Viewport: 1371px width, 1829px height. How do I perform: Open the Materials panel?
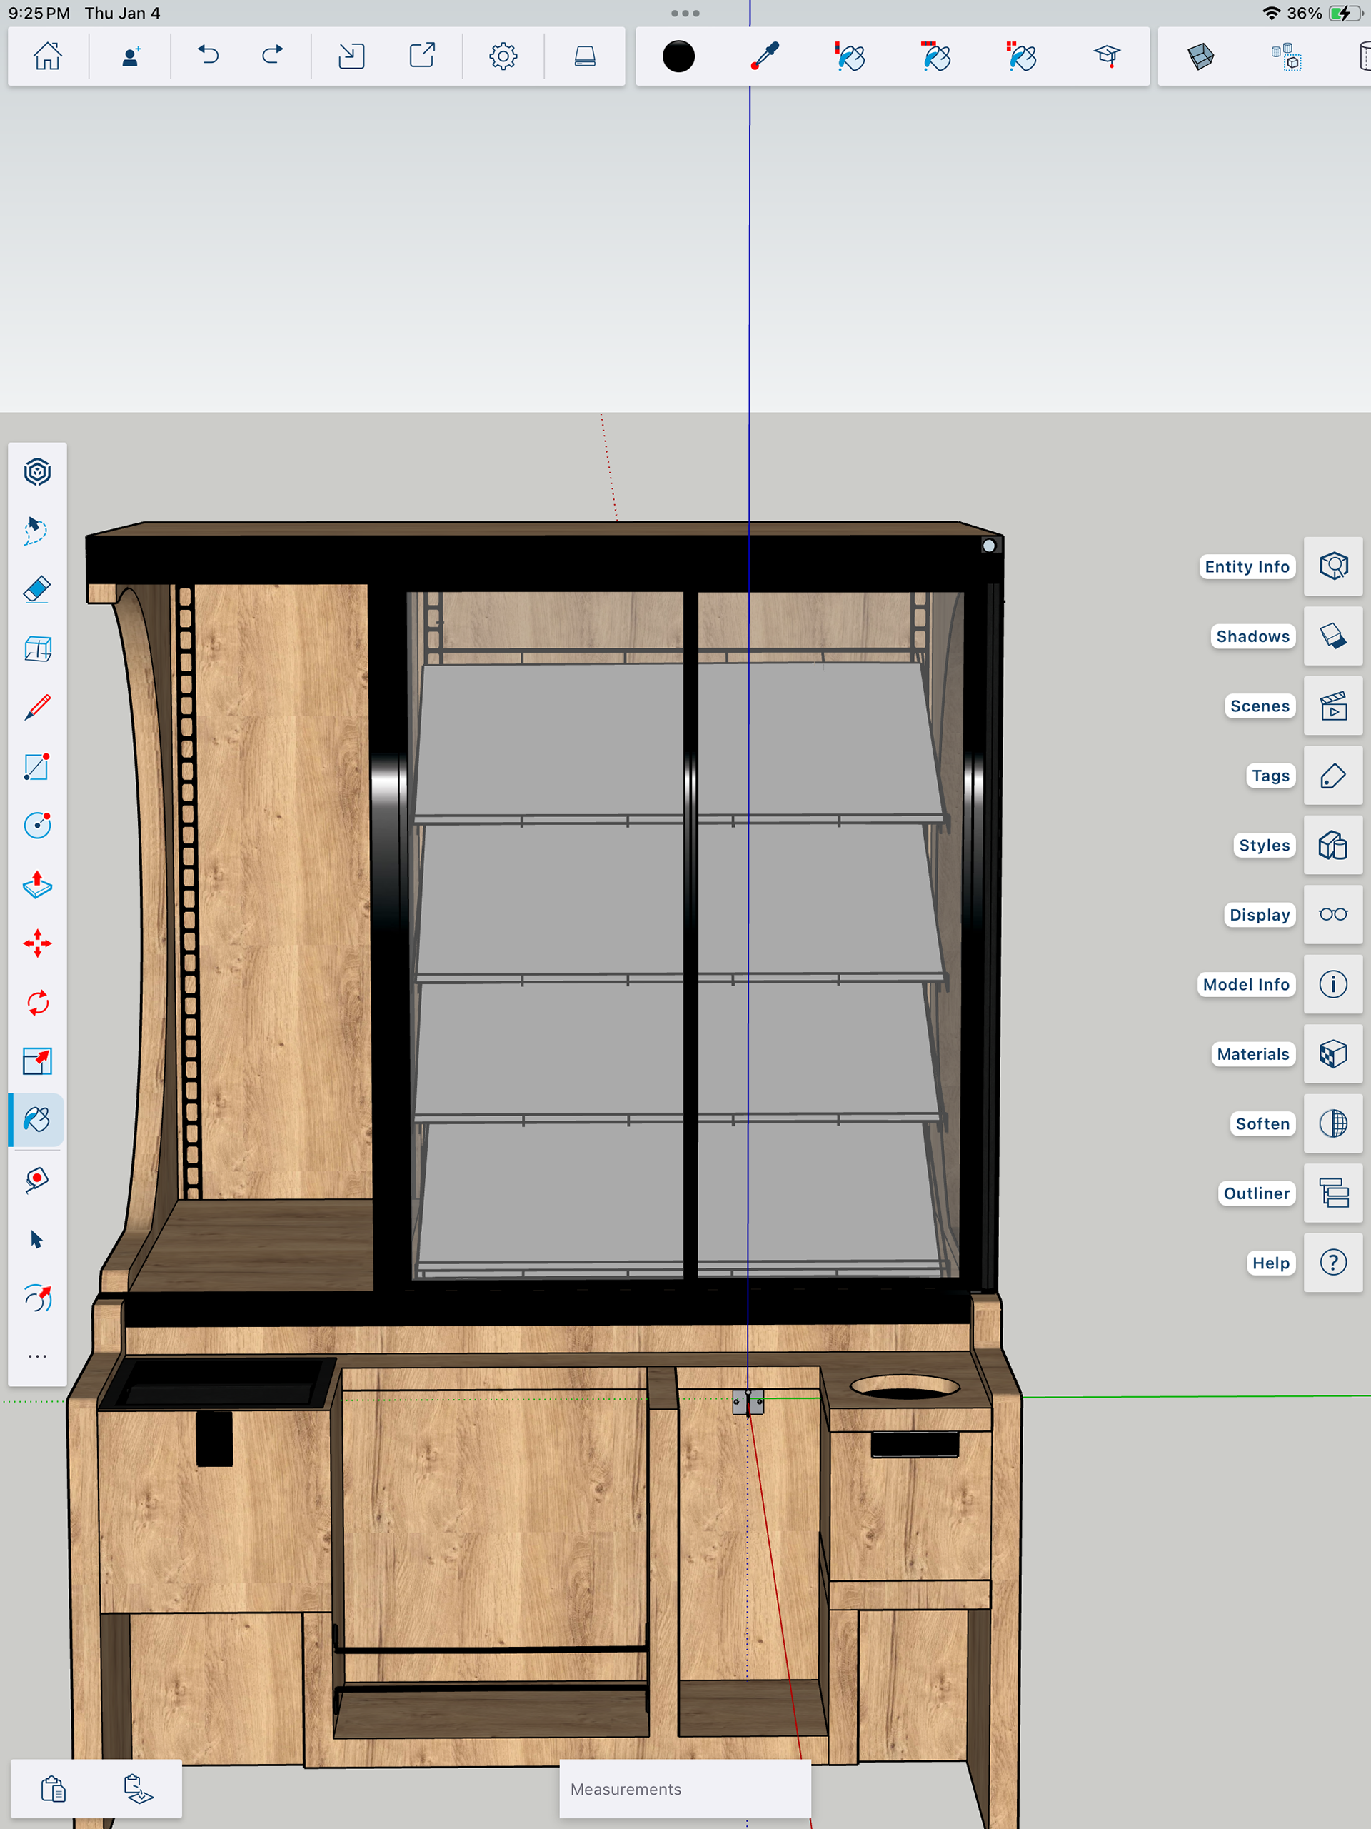(1333, 1053)
